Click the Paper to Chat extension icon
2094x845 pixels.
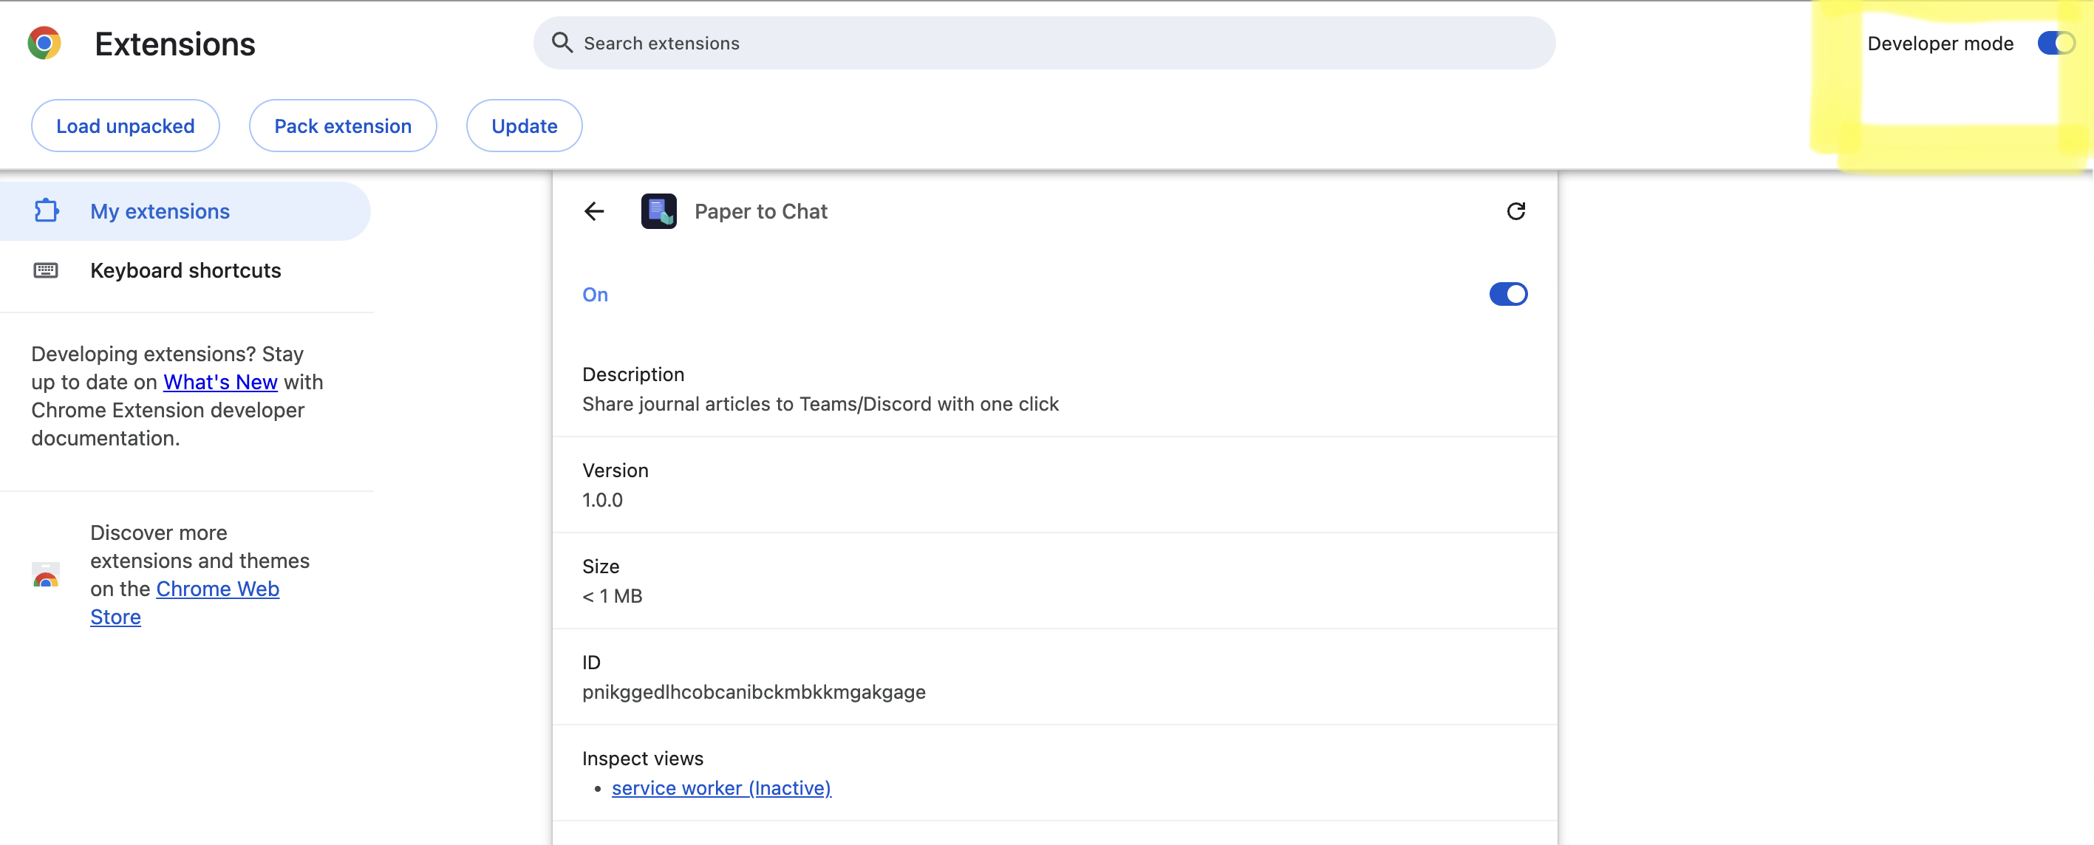(658, 211)
